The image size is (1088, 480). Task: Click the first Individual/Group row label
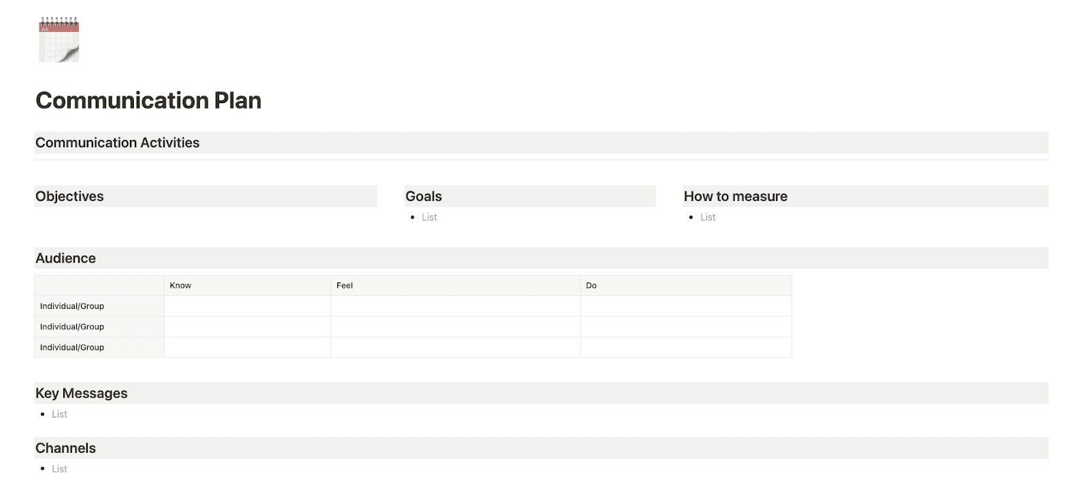72,306
